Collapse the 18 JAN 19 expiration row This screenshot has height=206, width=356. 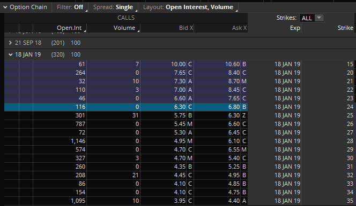tap(10, 54)
